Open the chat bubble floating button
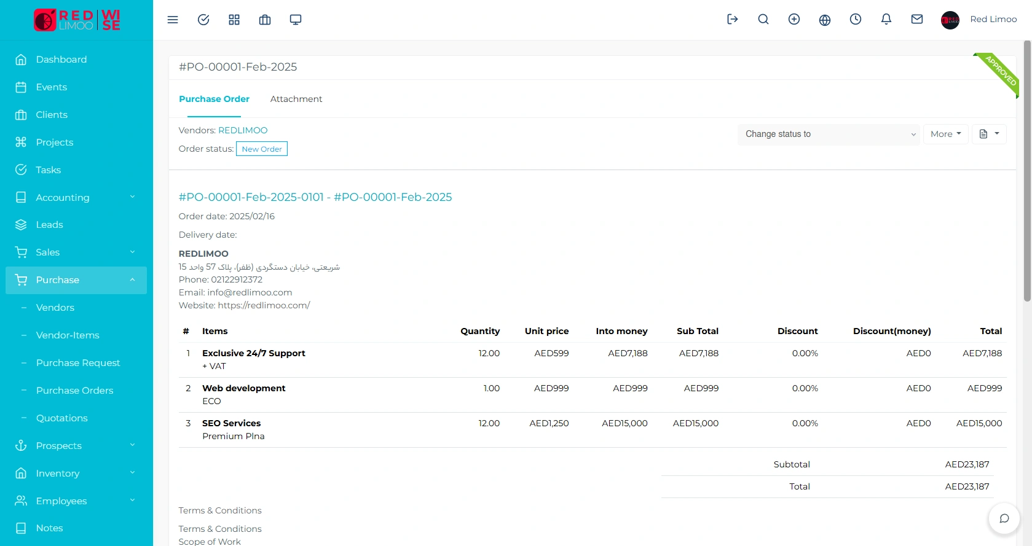 [x=1004, y=518]
